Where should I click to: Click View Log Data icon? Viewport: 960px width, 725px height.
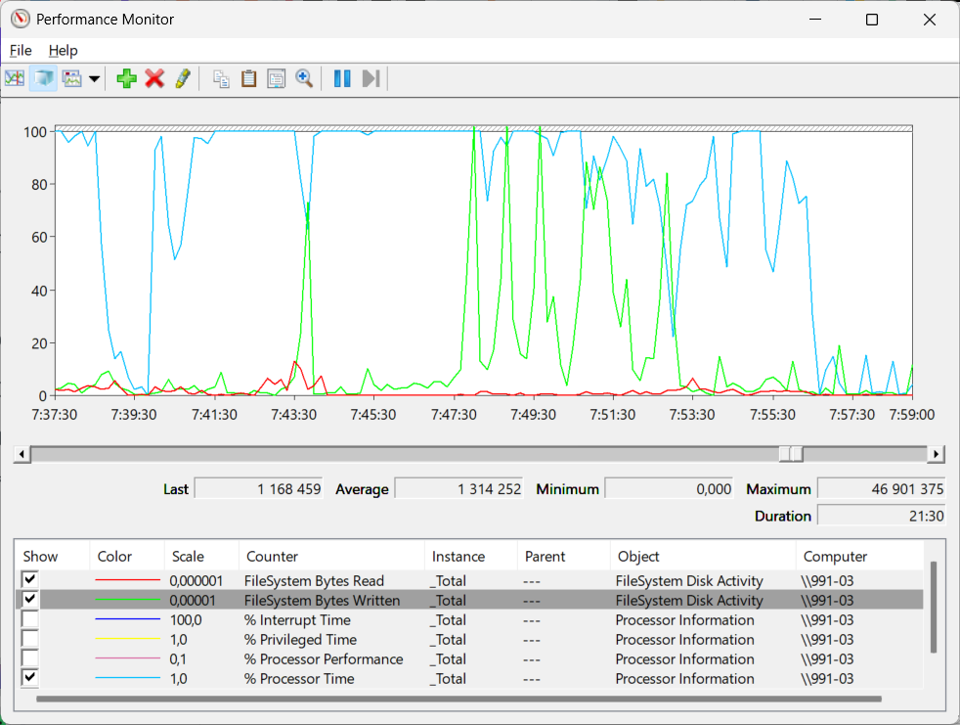(x=43, y=78)
